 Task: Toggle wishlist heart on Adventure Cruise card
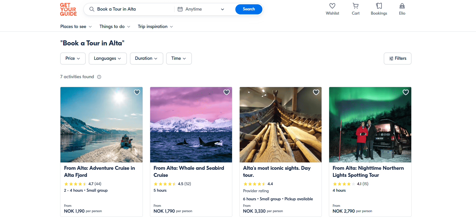[137, 92]
